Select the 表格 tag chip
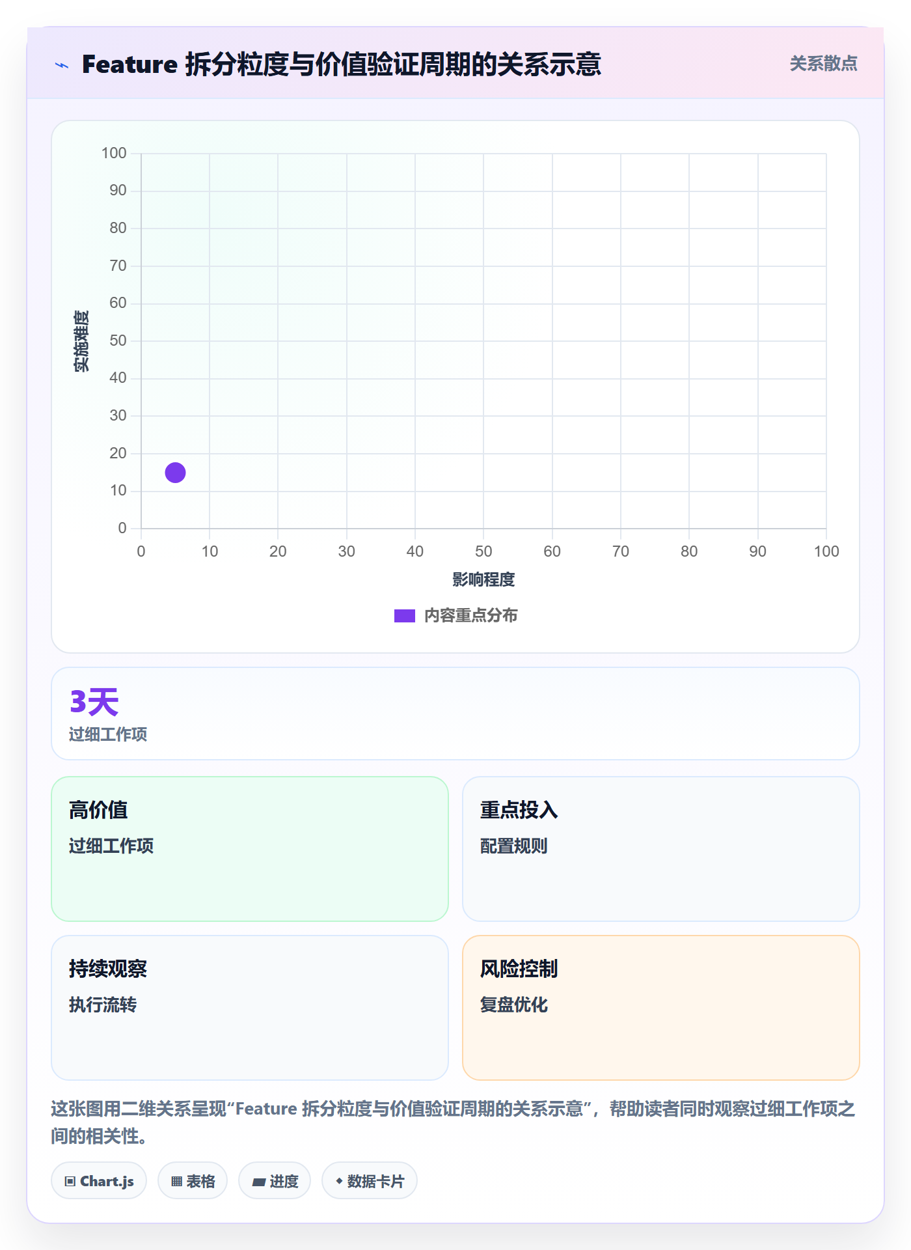 (193, 1181)
